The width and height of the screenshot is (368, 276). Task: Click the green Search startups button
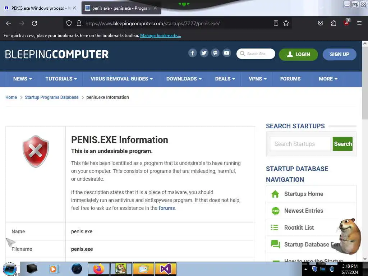[x=342, y=144]
